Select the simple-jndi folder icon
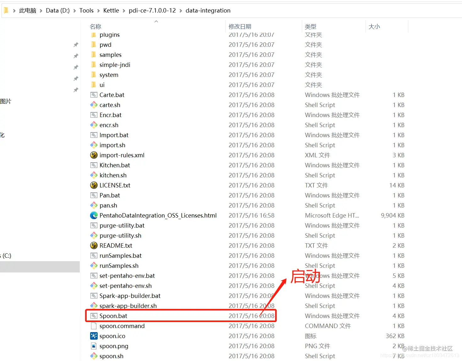Screen dimensions: 462x361 [94, 65]
